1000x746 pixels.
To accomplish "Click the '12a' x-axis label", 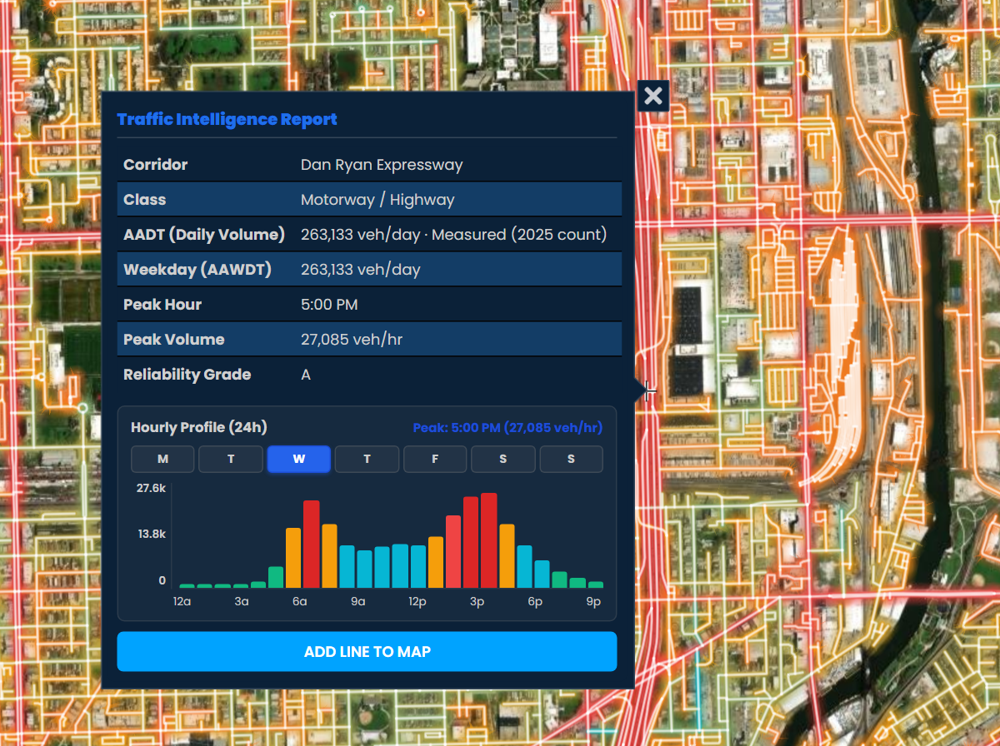I will pos(182,601).
